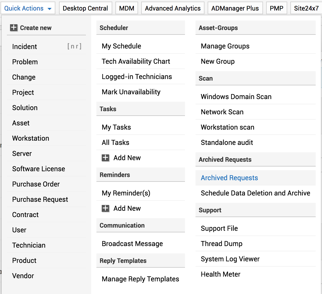Open the Desktop Central tab
The image size is (322, 294).
click(85, 8)
